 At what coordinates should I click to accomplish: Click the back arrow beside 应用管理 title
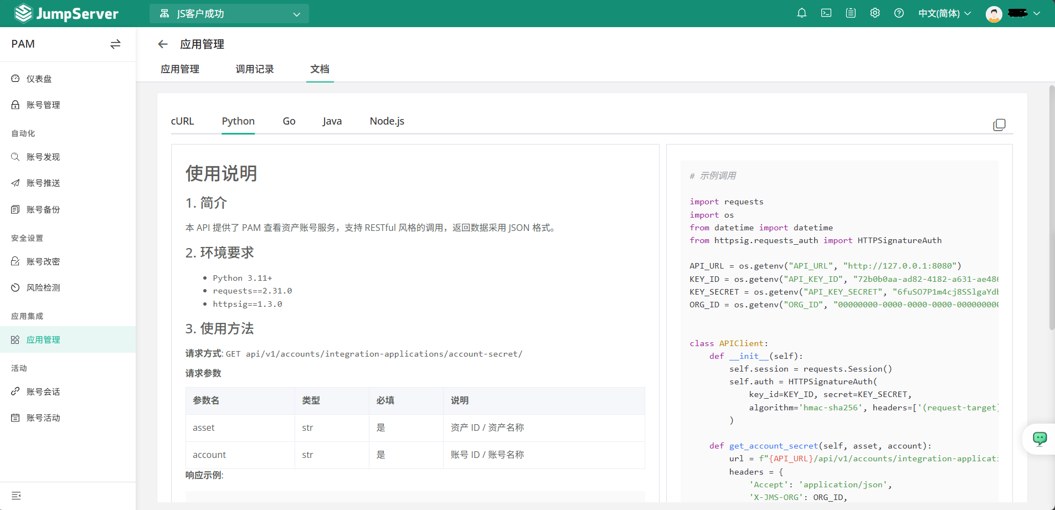162,44
